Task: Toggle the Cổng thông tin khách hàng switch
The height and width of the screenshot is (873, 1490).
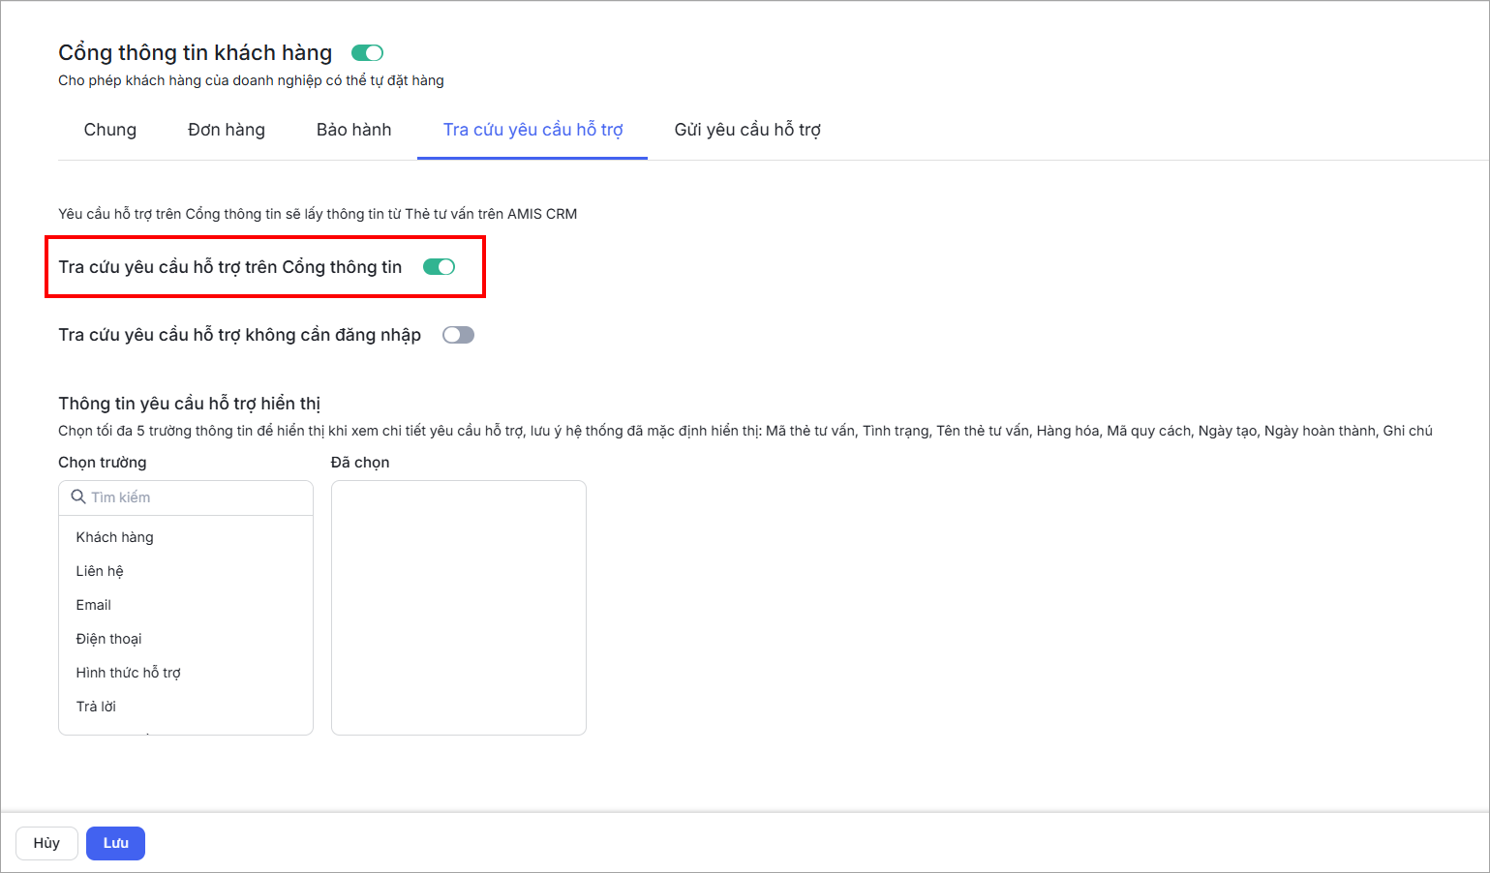Action: coord(367,53)
